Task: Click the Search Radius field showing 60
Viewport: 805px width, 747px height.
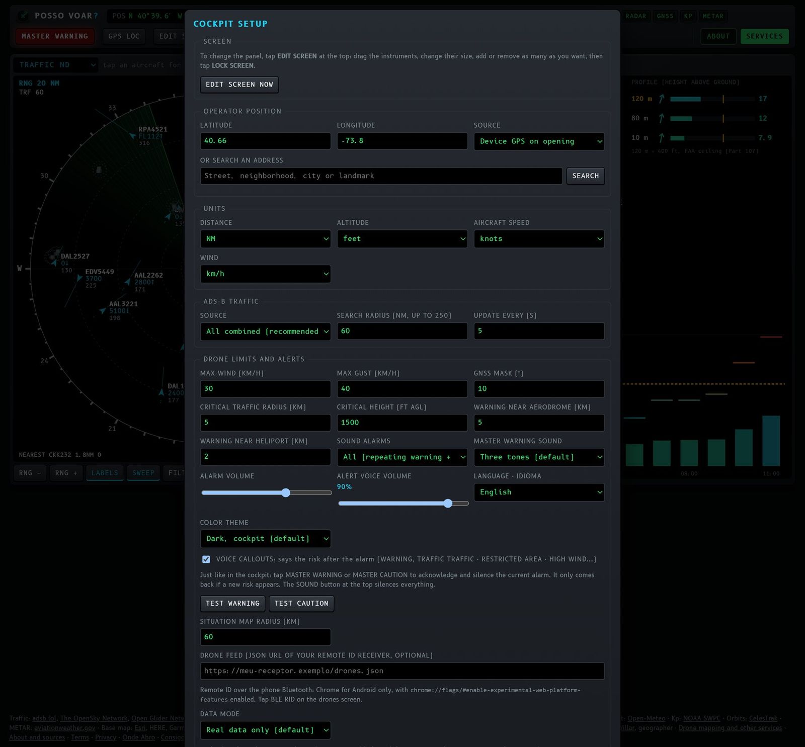Action: [x=402, y=331]
